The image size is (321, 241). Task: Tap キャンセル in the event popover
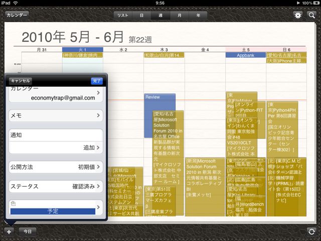21,81
